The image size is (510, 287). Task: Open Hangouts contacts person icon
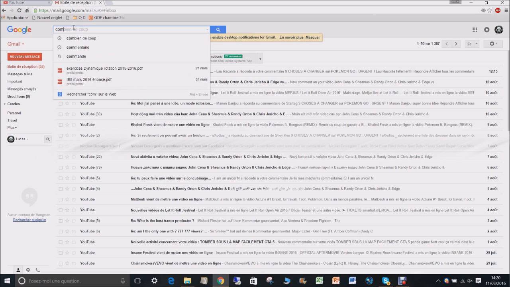coord(18,270)
